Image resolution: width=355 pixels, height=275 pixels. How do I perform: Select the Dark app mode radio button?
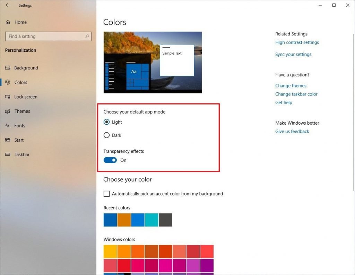click(107, 135)
